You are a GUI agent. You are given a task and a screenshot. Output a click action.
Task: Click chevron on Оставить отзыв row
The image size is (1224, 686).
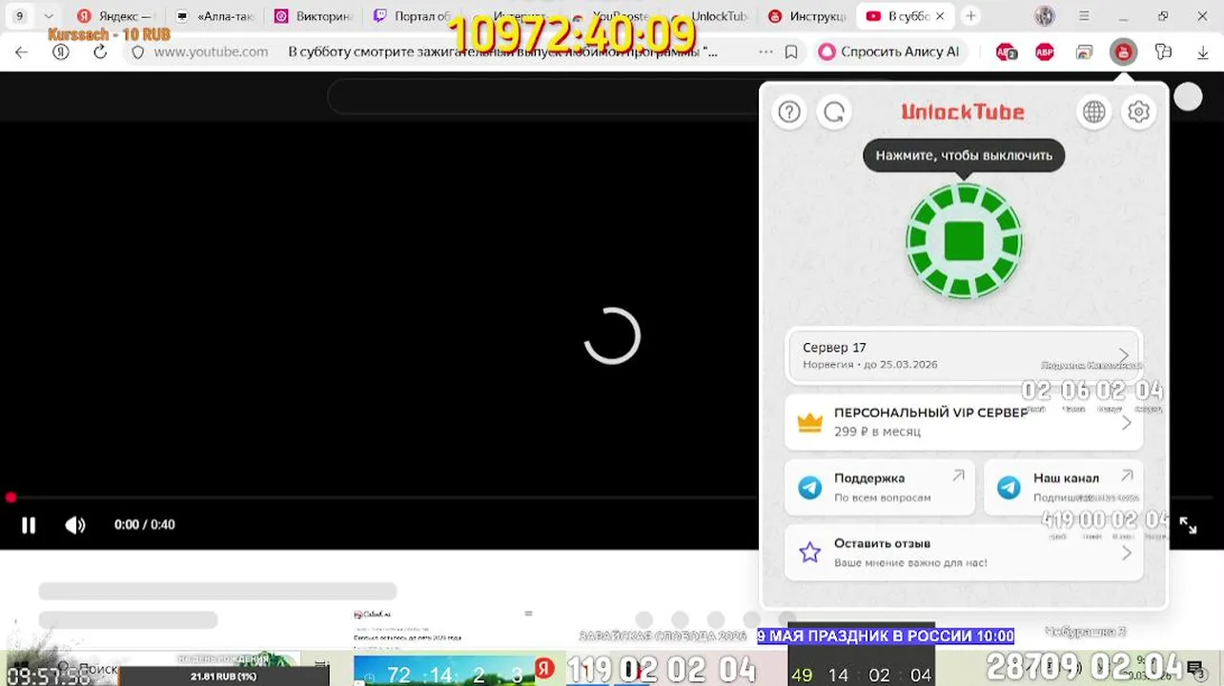(1126, 553)
